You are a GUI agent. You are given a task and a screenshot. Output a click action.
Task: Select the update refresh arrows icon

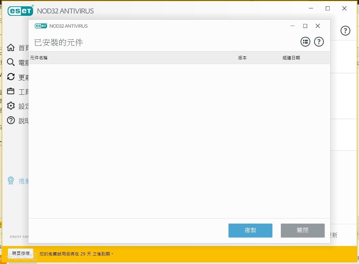[x=11, y=77]
